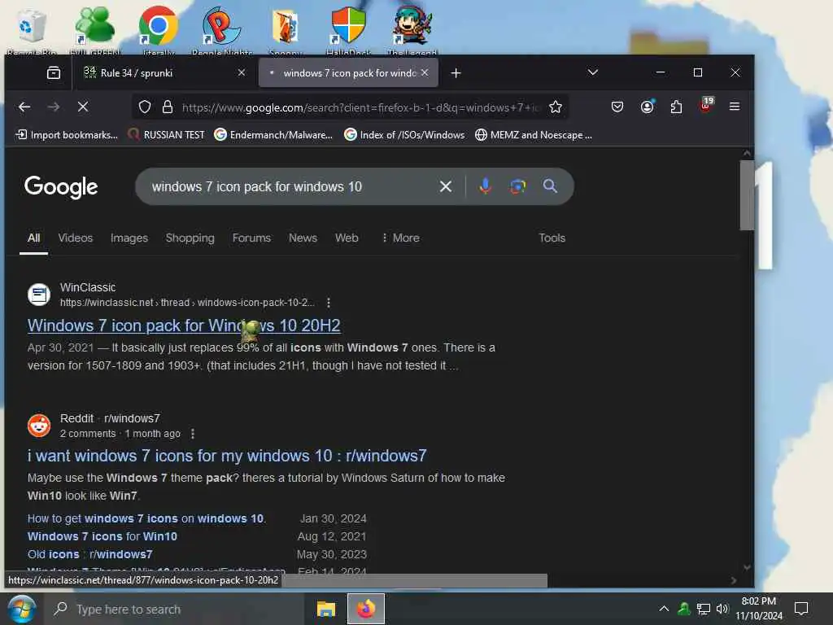Viewport: 833px width, 625px height.
Task: Open Windows 7 icons for Win10 link
Action: pyautogui.click(x=102, y=537)
